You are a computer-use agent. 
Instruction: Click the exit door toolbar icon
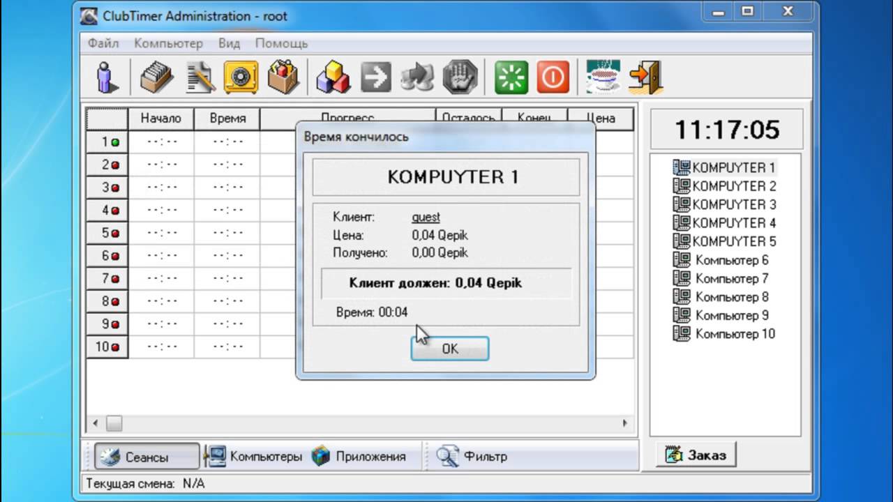tap(645, 77)
